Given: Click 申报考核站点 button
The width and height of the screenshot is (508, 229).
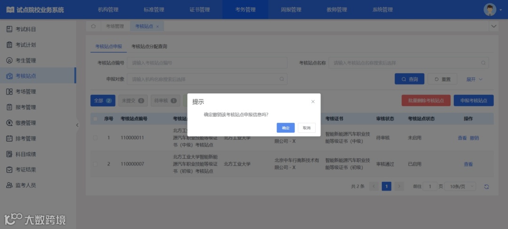Looking at the screenshot, I should pos(474,100).
